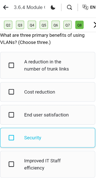This screenshot has width=96, height=179.
Task: Toggle dark mode with the moon icon
Action: point(53,7)
